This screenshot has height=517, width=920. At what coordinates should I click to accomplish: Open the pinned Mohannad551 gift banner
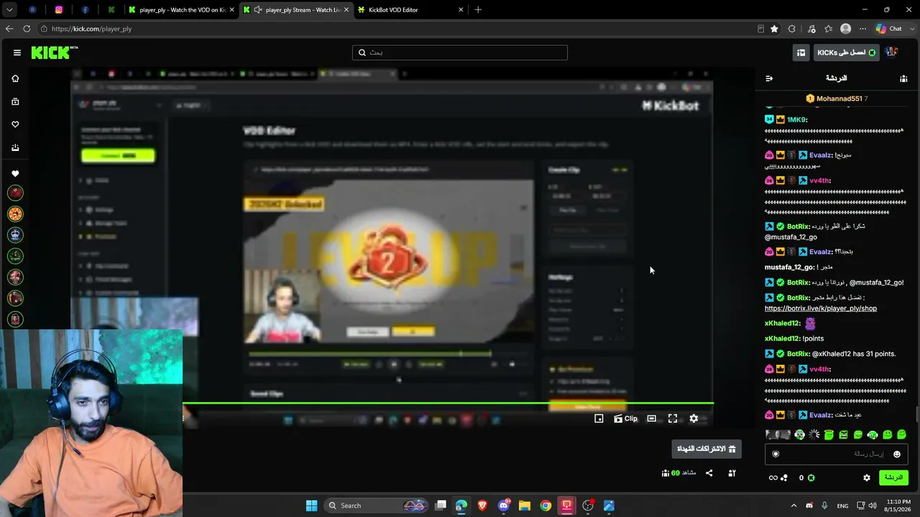pos(837,98)
